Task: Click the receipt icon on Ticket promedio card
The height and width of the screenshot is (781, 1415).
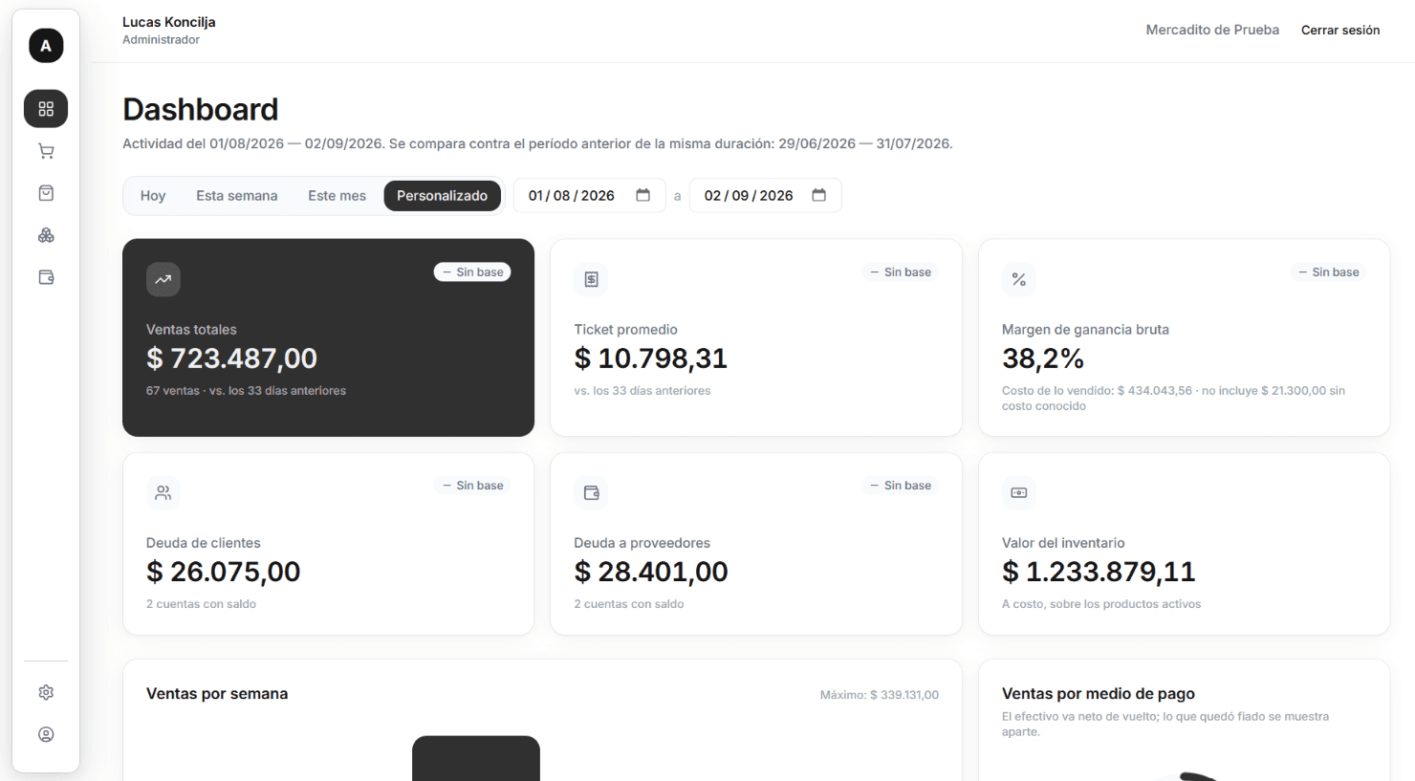Action: click(591, 279)
